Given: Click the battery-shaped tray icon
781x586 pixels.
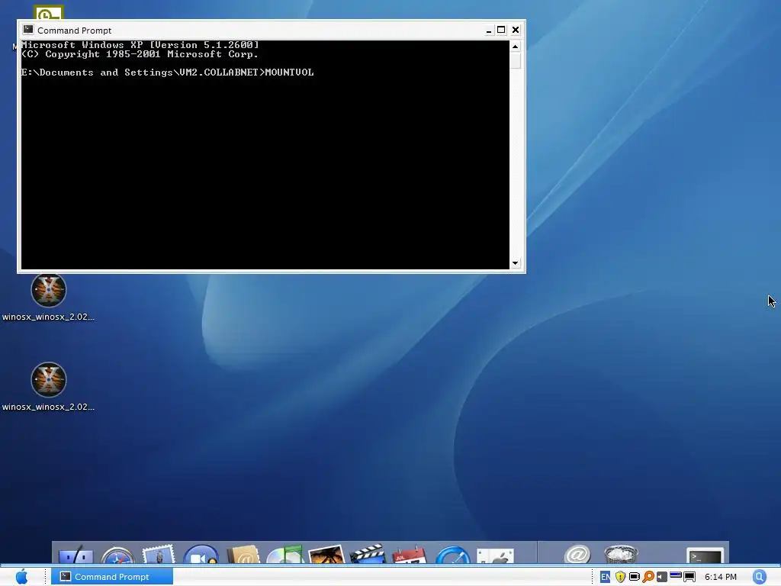Looking at the screenshot, I should [634, 577].
